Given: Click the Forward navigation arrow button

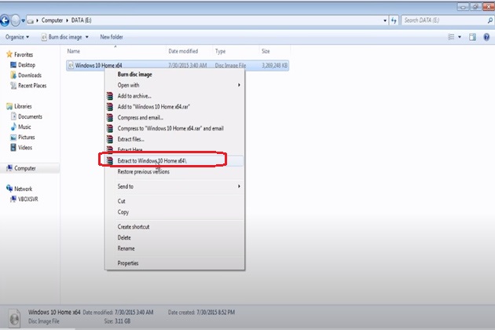Looking at the screenshot, I should (x=15, y=20).
